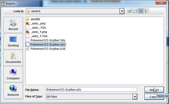Expand the Files of Type dropdown
169x104 pixels.
[x=135, y=97]
